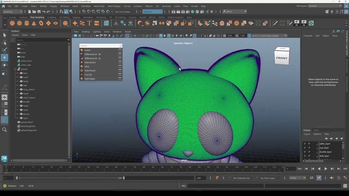The width and height of the screenshot is (349, 196).
Task: Click the Undo arrow in status line
Action: pos(44,11)
